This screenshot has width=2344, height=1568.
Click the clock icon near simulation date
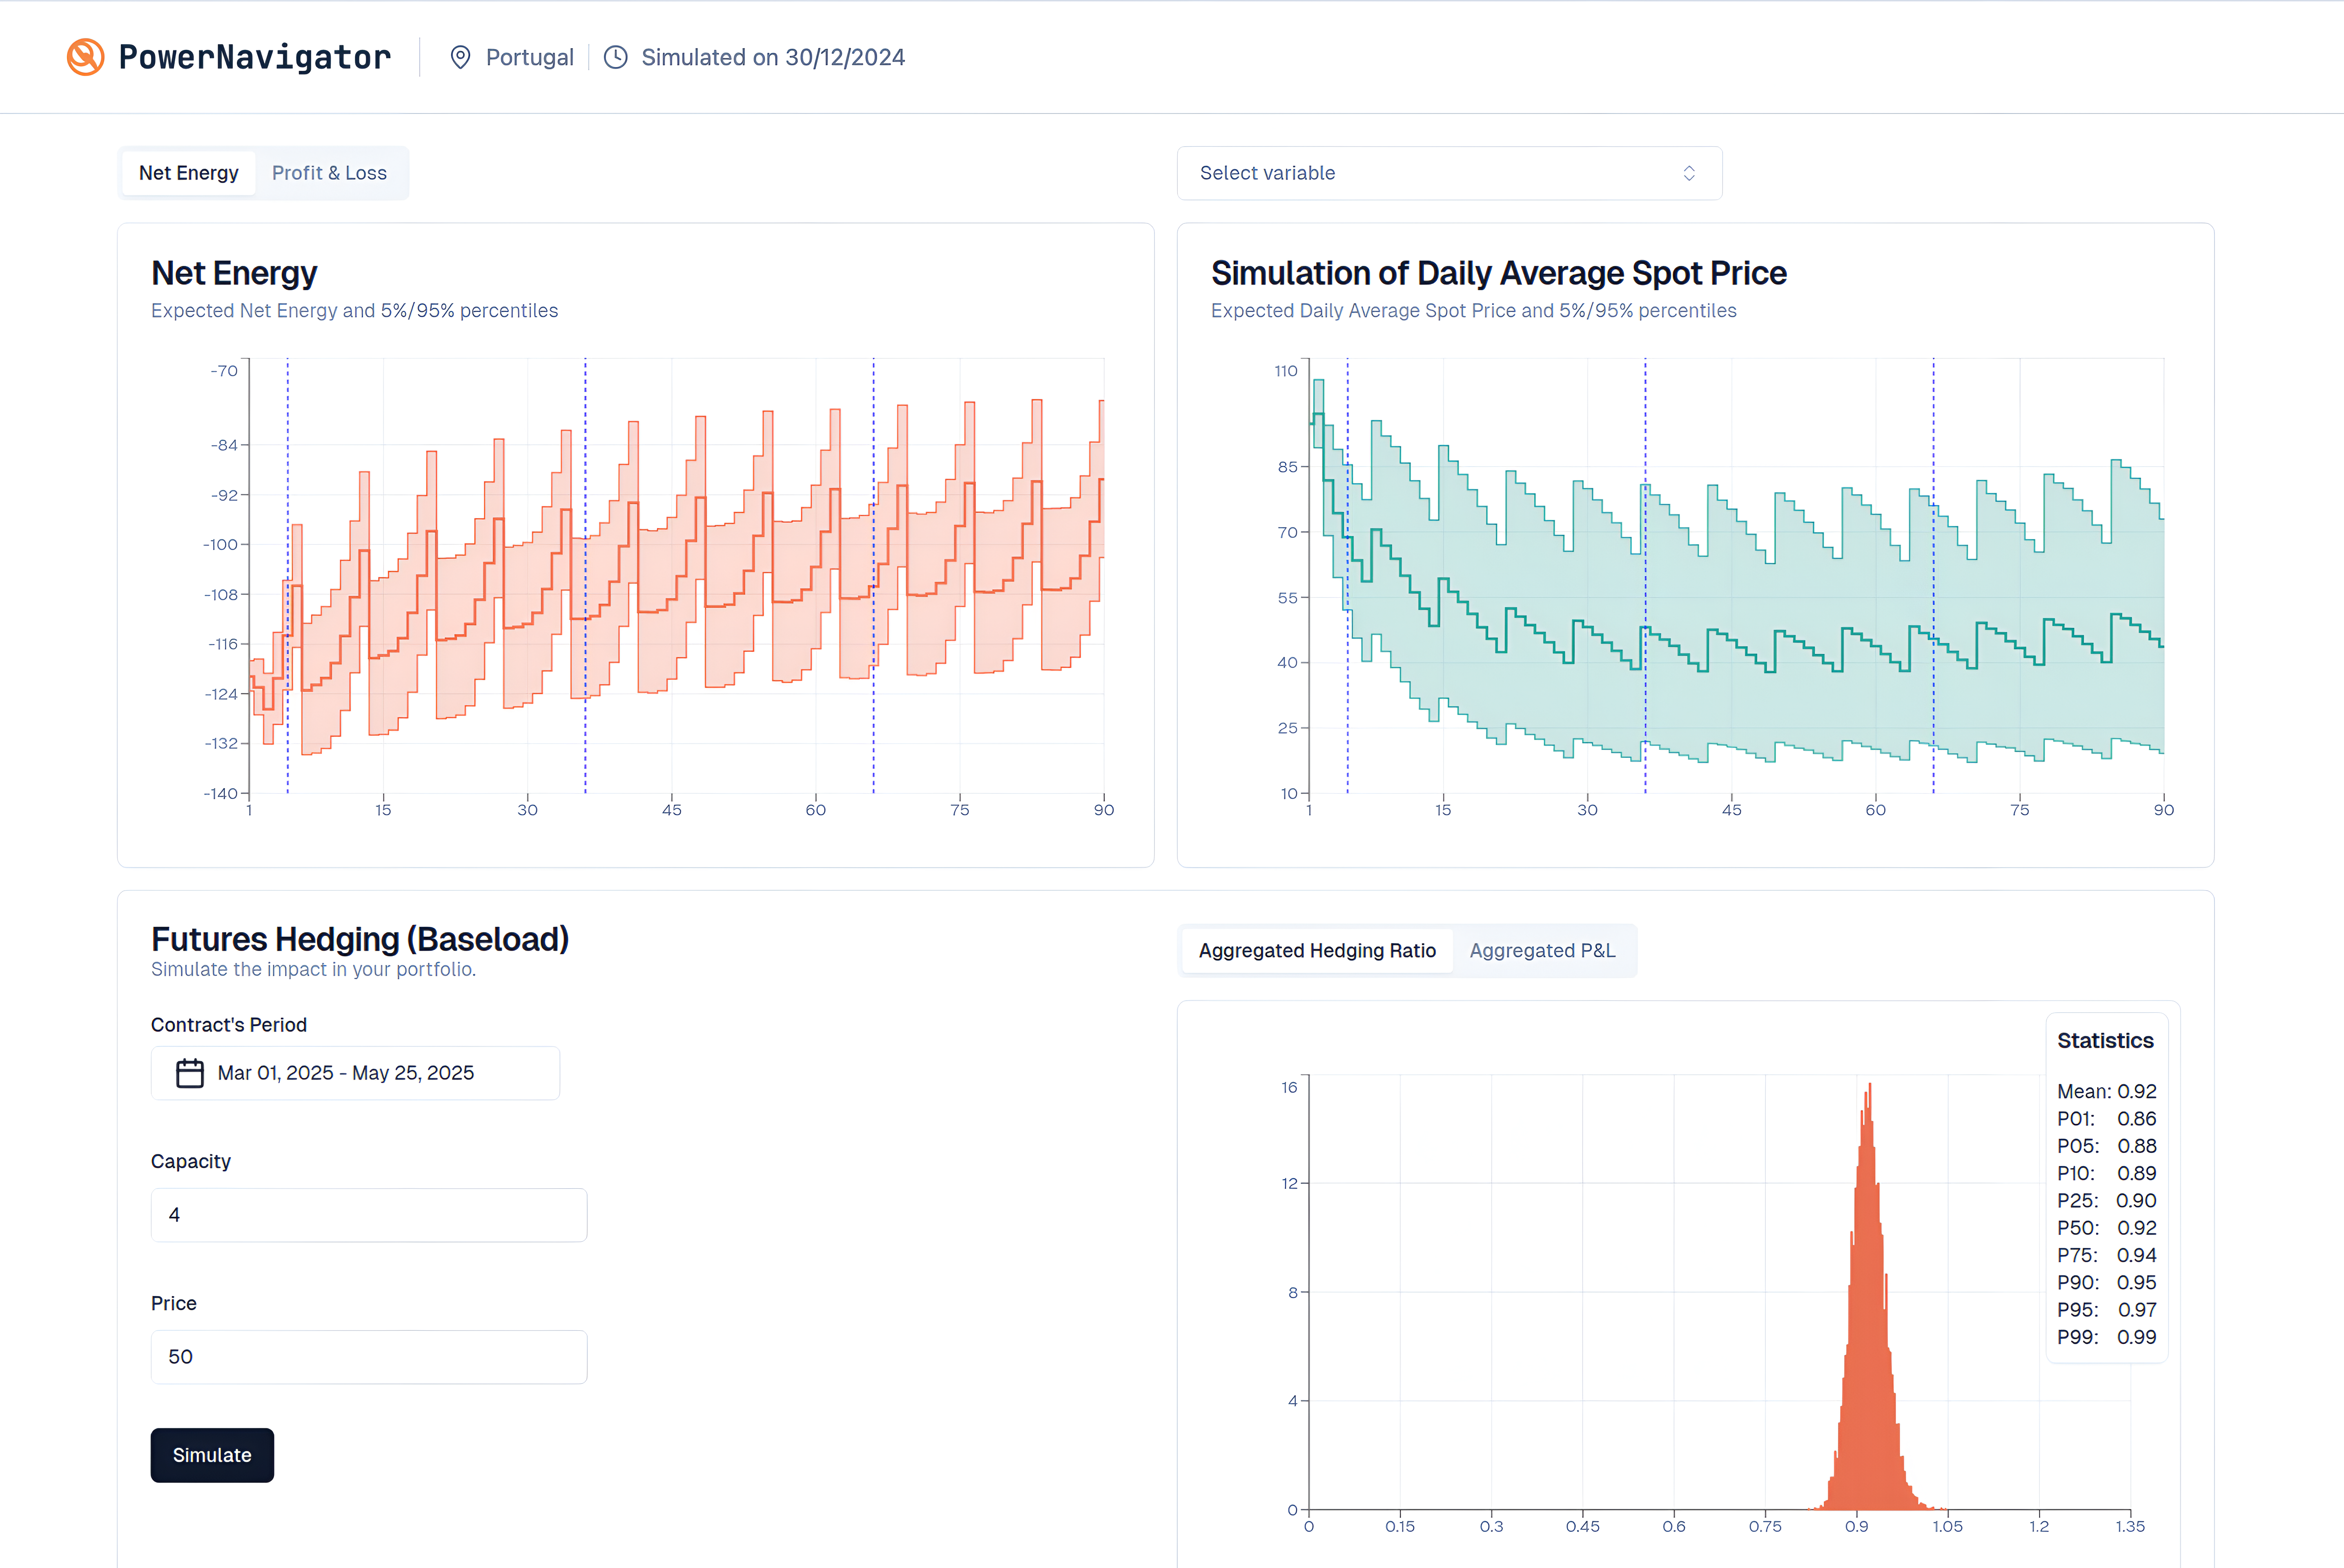pyautogui.click(x=616, y=57)
